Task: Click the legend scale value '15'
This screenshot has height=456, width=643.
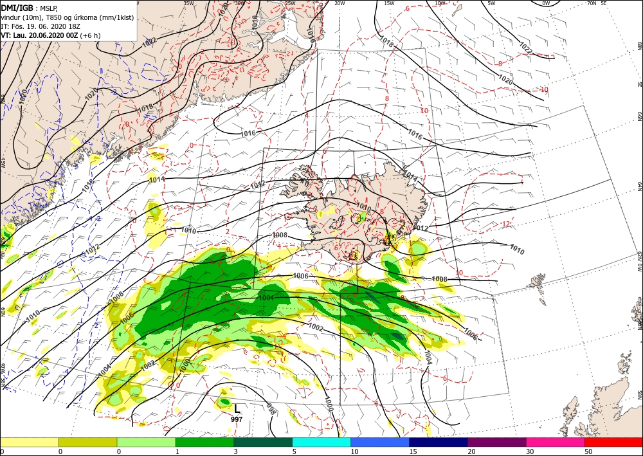Action: click(x=413, y=451)
